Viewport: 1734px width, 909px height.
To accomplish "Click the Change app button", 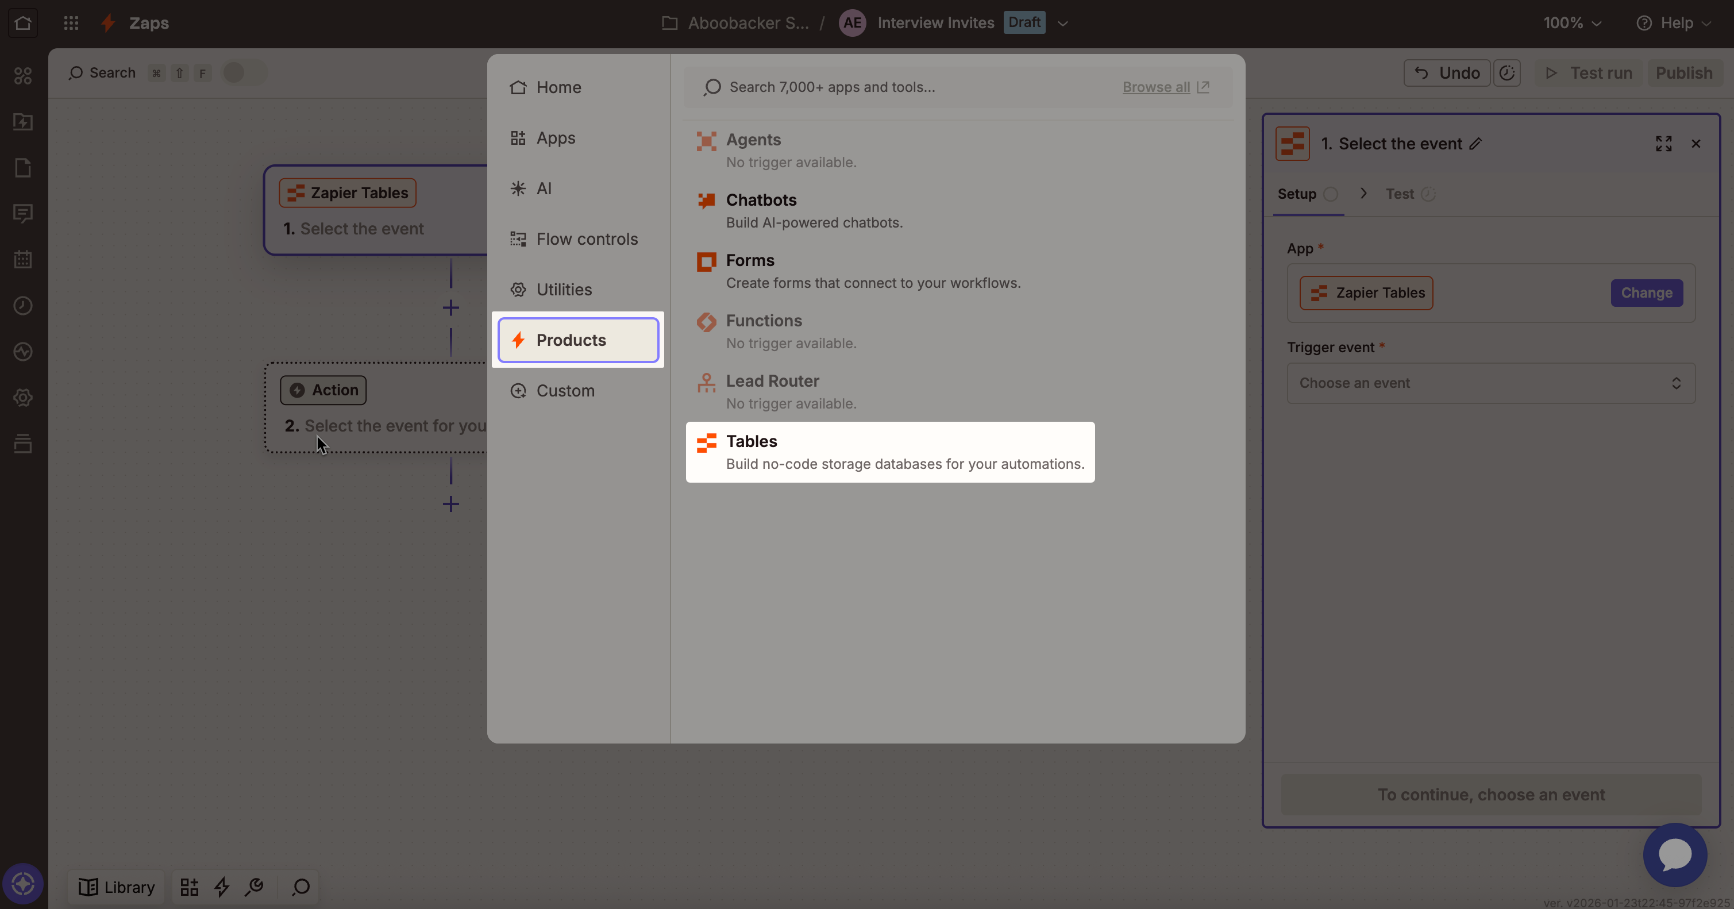I will [1646, 293].
